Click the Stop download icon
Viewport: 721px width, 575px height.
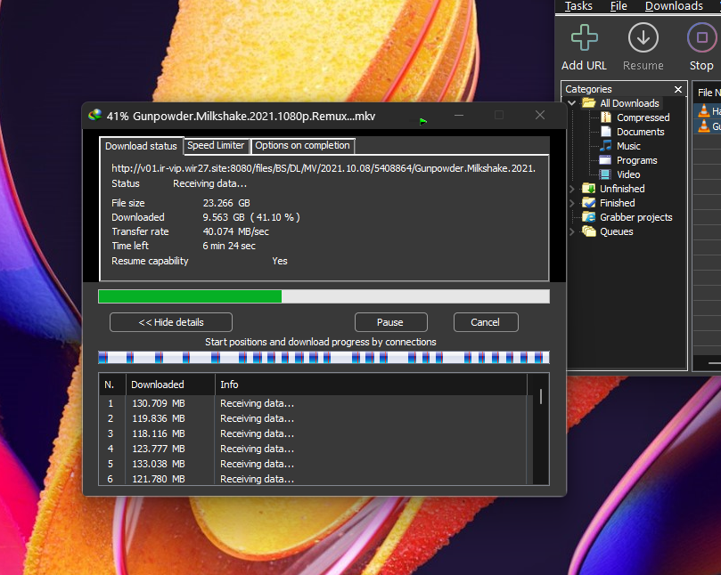(x=701, y=37)
